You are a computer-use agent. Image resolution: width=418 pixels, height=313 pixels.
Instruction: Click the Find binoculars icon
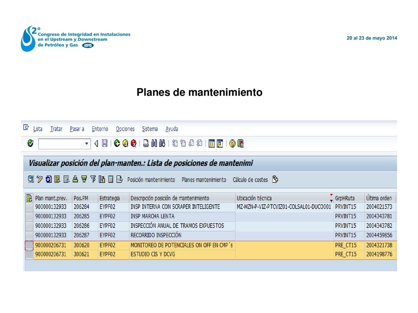(154, 143)
